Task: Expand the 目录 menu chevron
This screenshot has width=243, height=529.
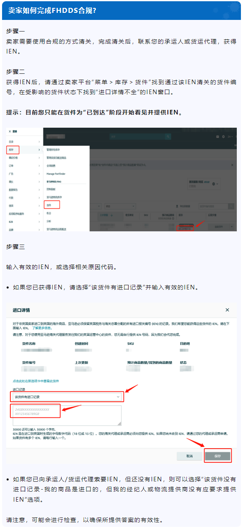Action: coord(39,142)
